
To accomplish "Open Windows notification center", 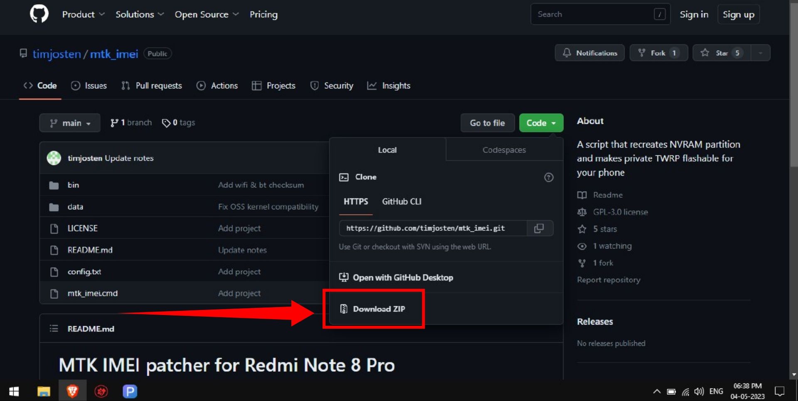I will [x=780, y=391].
